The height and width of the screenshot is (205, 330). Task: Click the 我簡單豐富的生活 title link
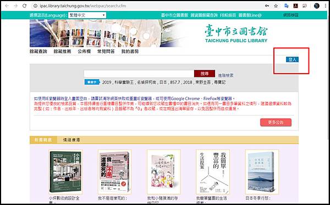click(x=212, y=200)
